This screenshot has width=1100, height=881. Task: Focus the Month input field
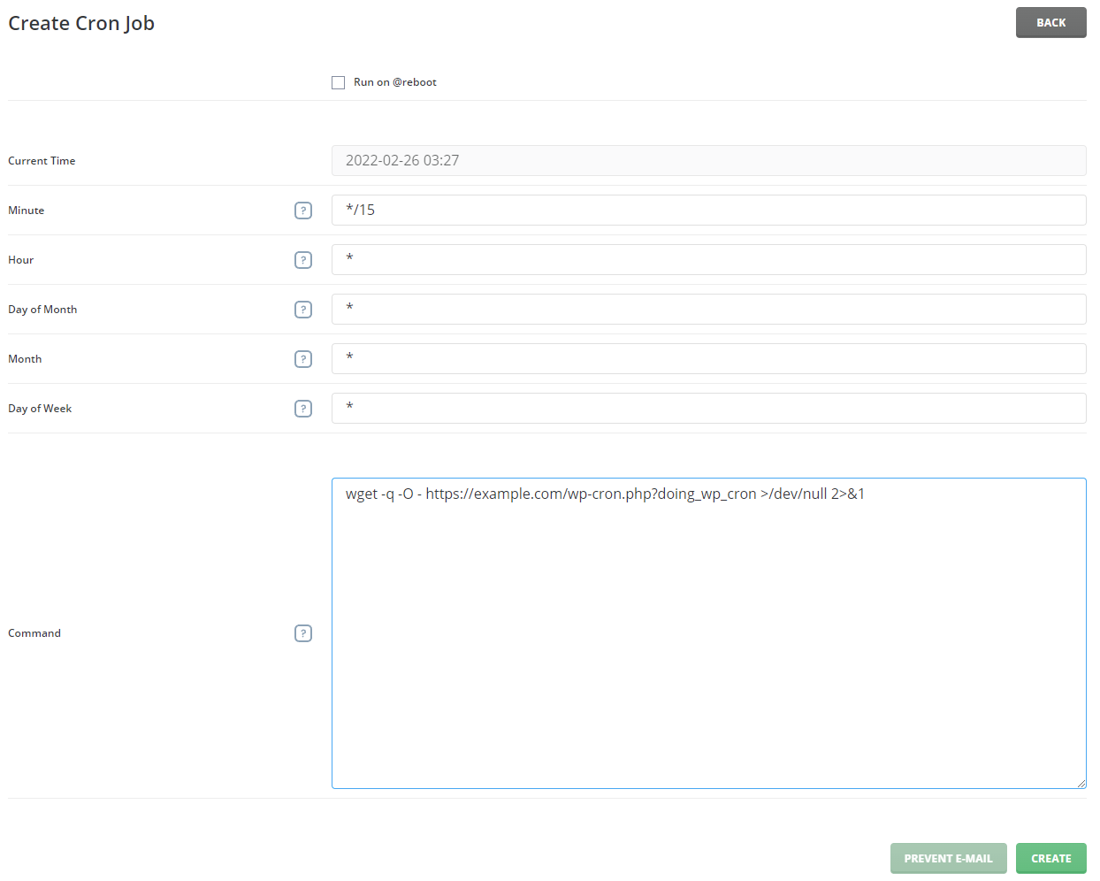(x=708, y=358)
